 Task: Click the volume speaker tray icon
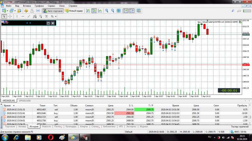click(224, 138)
